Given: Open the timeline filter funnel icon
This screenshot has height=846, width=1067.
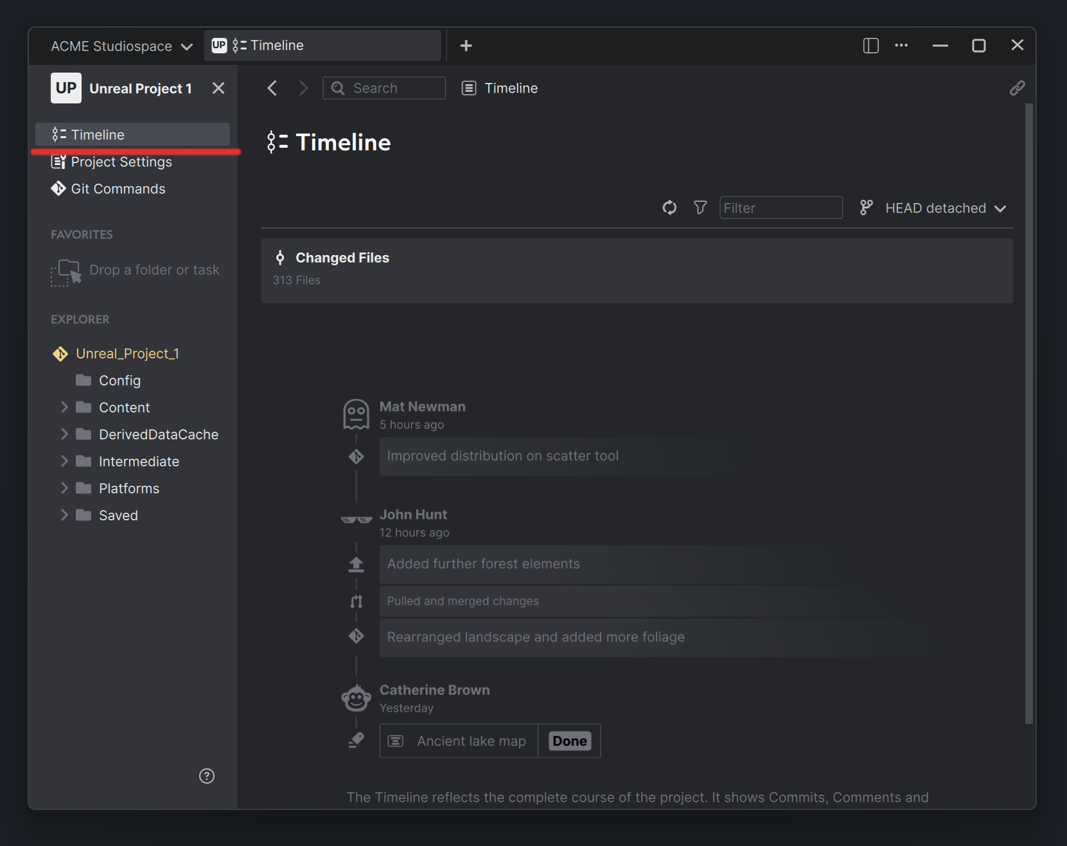Looking at the screenshot, I should pyautogui.click(x=700, y=207).
